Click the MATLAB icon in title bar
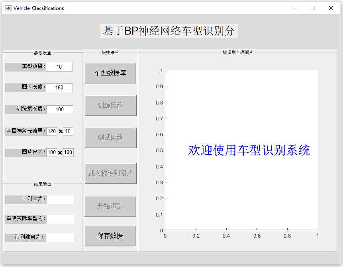The image size is (343, 267). tap(8, 8)
